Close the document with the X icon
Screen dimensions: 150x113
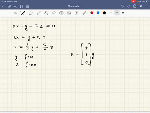(x=141, y=6)
